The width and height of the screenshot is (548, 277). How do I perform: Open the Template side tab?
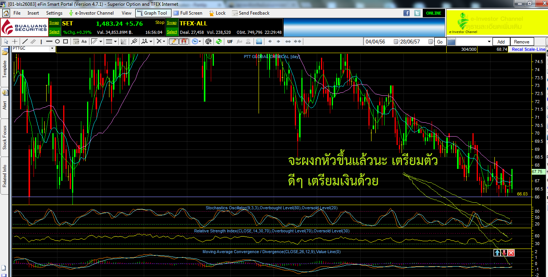coord(5,66)
